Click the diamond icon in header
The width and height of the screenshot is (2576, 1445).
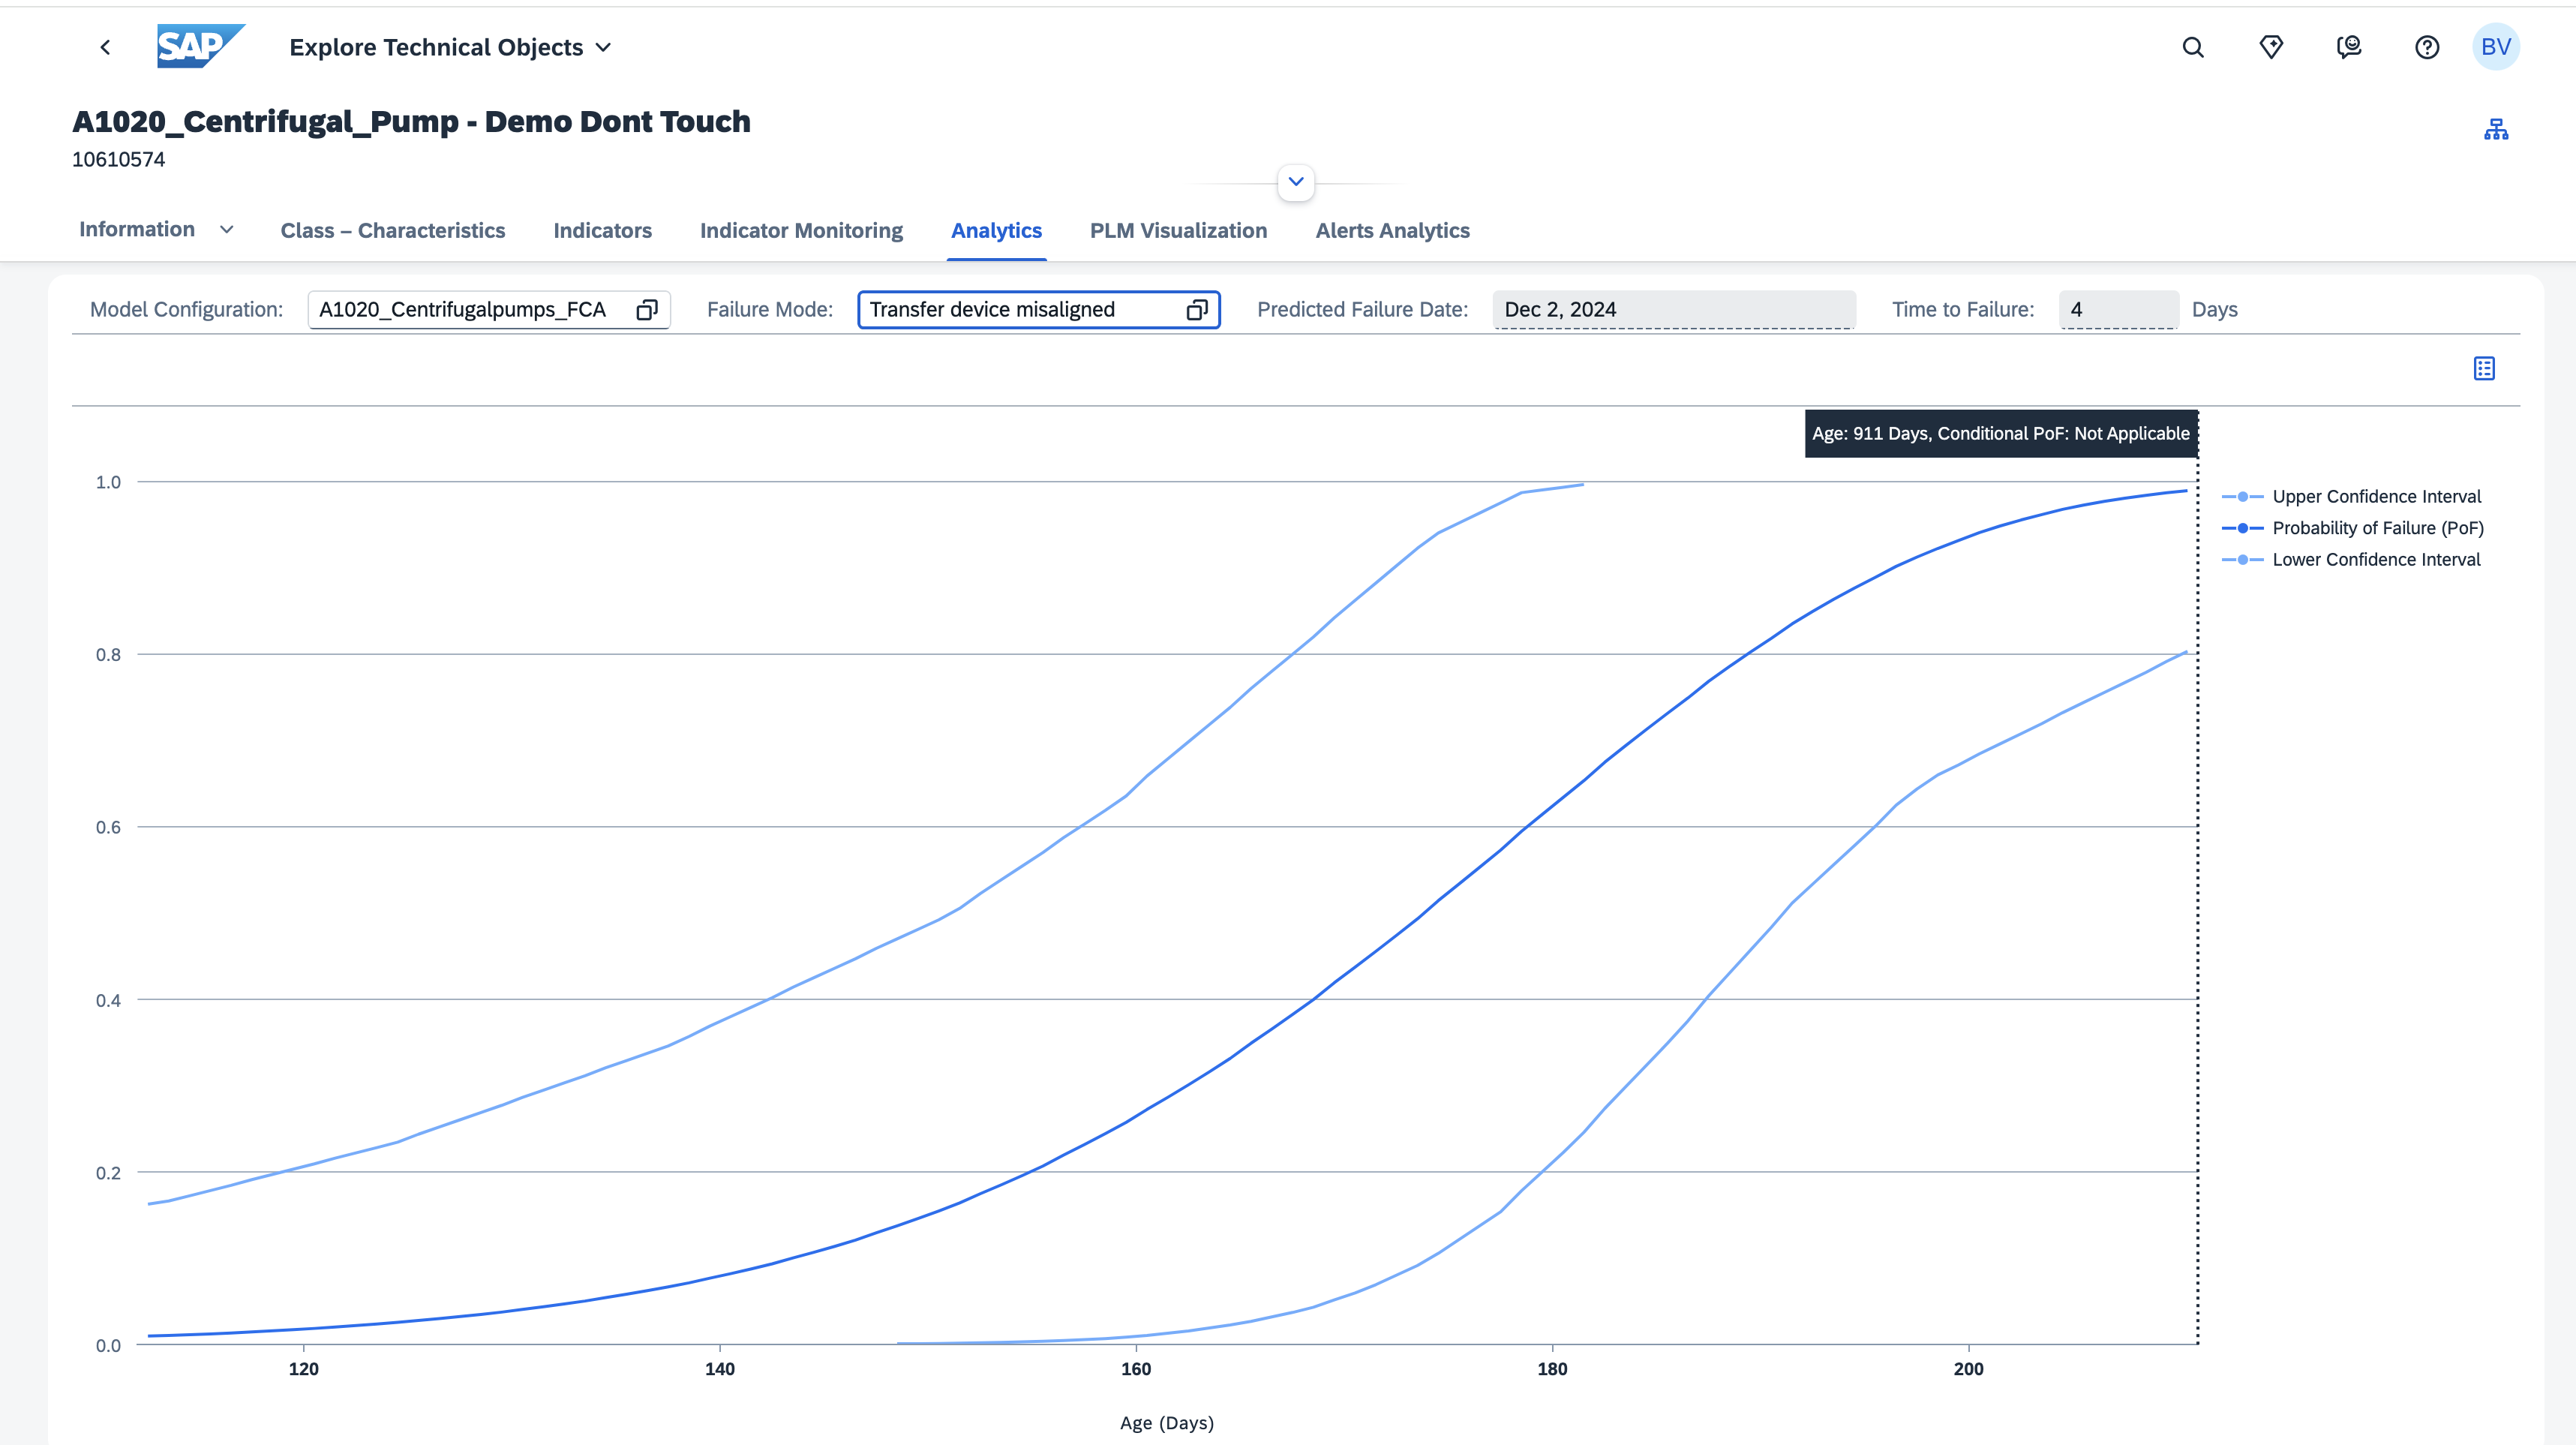point(2271,47)
